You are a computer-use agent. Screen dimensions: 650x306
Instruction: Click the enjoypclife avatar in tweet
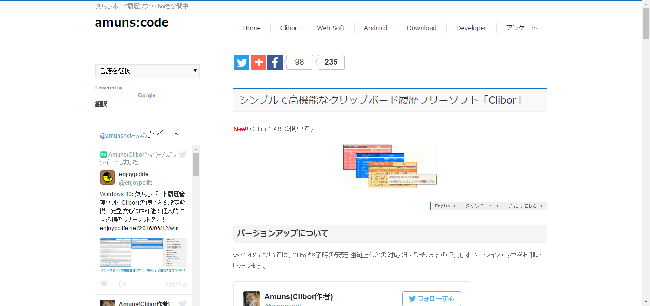coord(108,178)
